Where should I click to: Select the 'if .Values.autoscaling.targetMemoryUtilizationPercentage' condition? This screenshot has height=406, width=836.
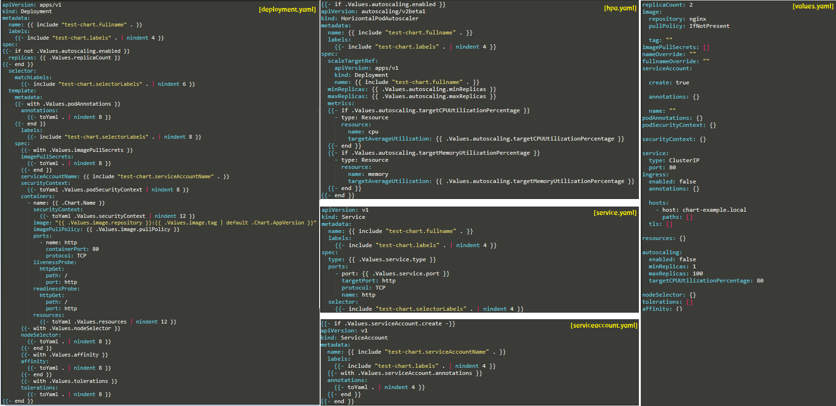(434, 153)
